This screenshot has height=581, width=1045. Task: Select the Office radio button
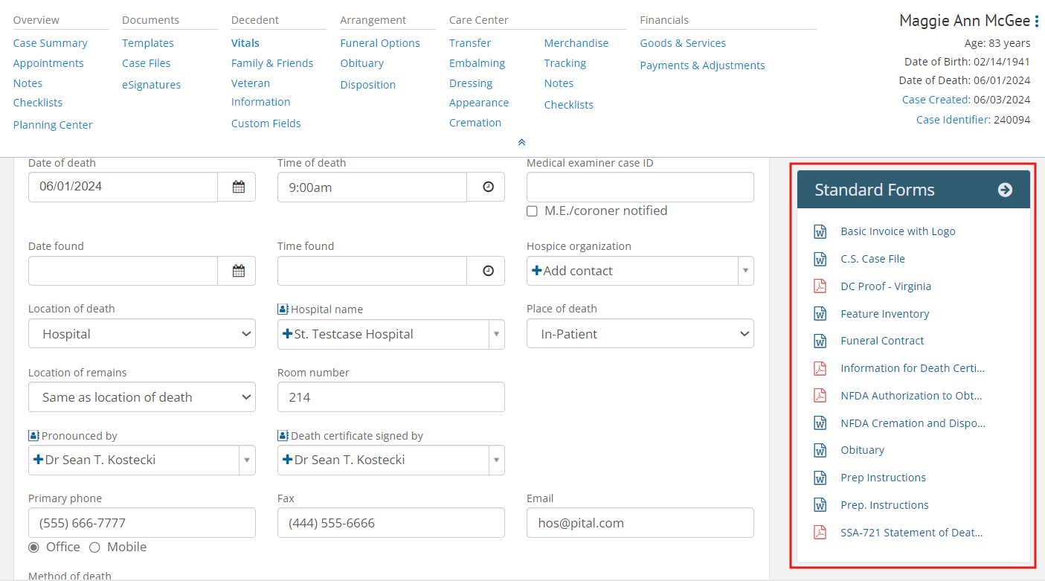coord(33,547)
